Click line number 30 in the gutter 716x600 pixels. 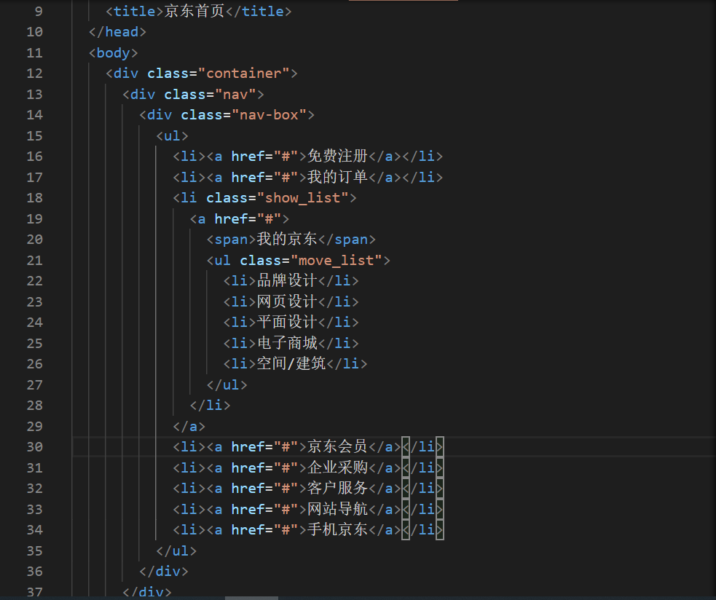pos(35,446)
